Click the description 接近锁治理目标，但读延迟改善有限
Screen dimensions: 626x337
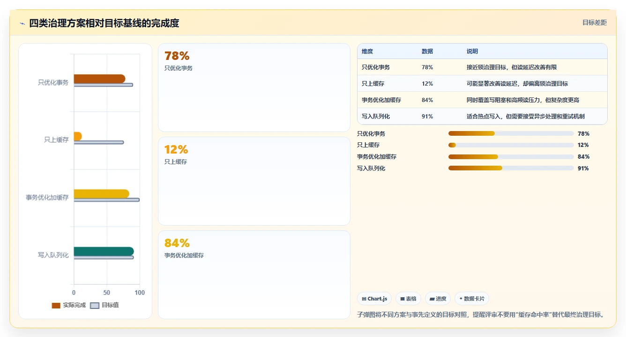512,67
